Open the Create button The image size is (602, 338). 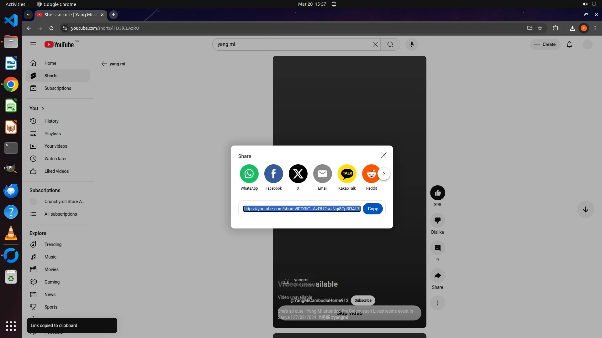click(x=545, y=44)
